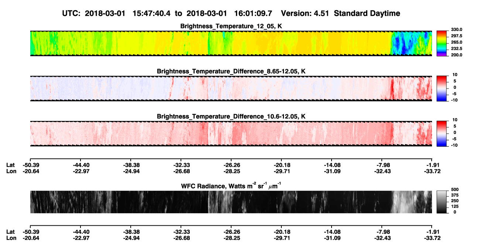Click the -32.43 longitude below the WFC Radiance panel

382,238
